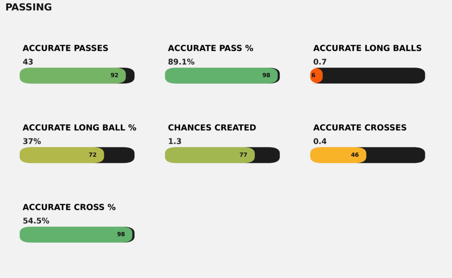This screenshot has height=278, width=452.
Task: Click the orange Accurate Long Balls bar segment
Action: (x=317, y=75)
